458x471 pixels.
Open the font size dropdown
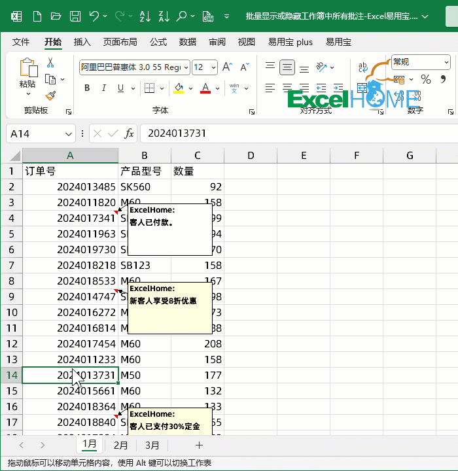coord(213,67)
